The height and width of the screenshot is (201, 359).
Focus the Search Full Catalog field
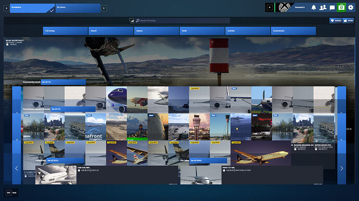[183, 21]
